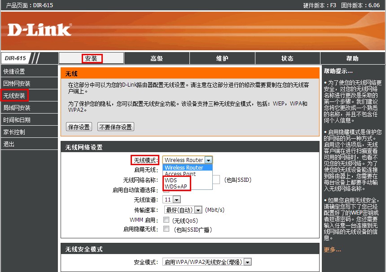This screenshot has height=272, width=386.
Task: Click the 无线模式 field label
Action: [146, 160]
